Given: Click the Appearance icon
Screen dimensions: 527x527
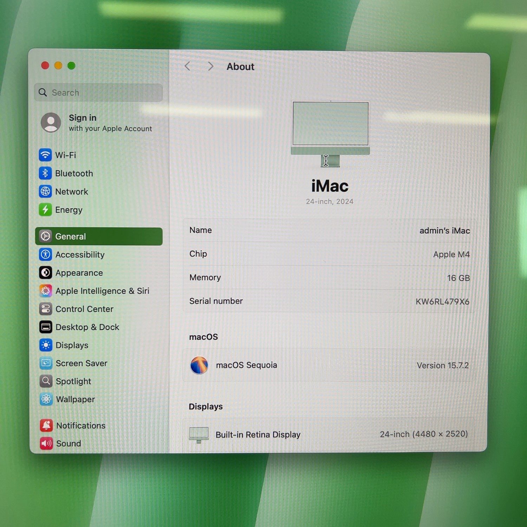Looking at the screenshot, I should point(46,273).
